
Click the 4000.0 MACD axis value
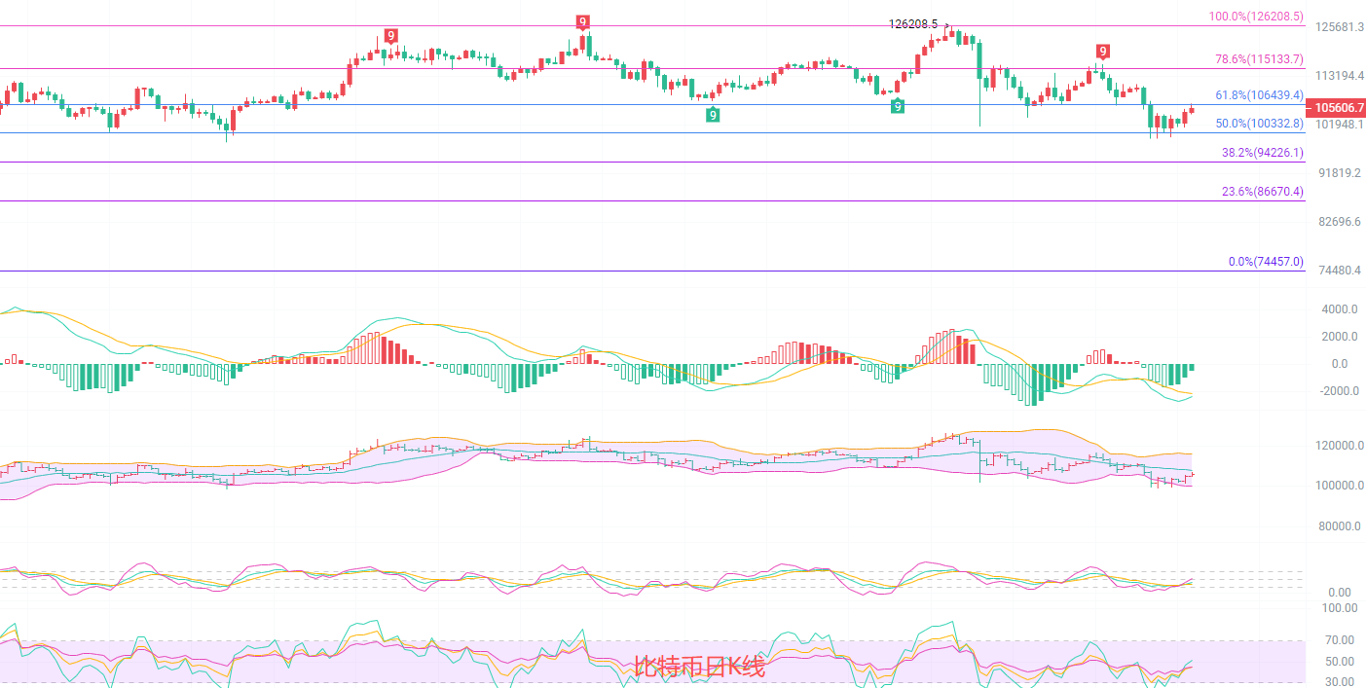point(1339,309)
